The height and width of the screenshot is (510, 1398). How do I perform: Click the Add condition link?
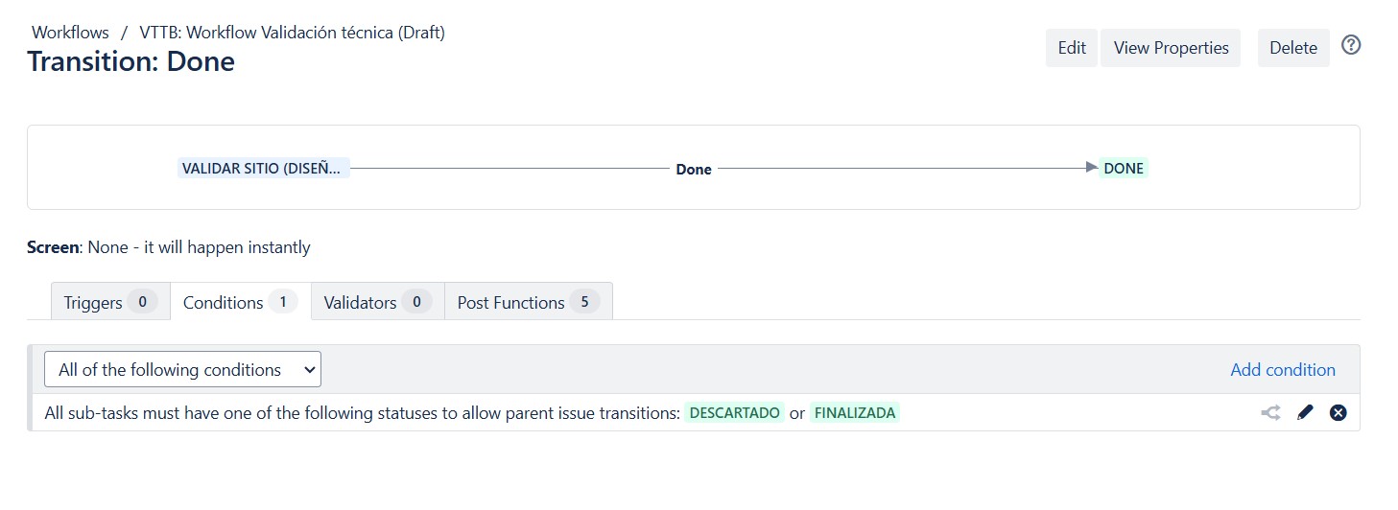1283,369
